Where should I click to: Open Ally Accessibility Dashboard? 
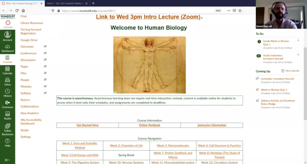[x=31, y=122]
